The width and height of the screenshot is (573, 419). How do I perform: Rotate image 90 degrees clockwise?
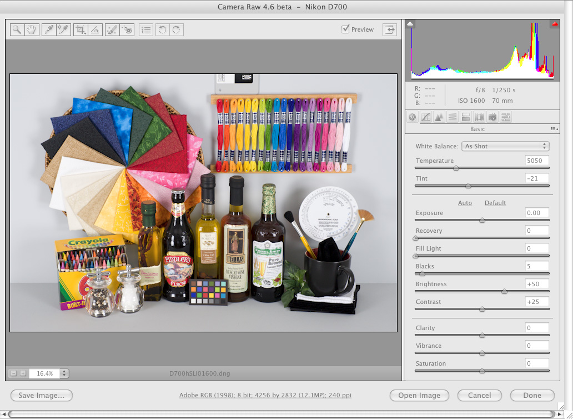point(176,30)
